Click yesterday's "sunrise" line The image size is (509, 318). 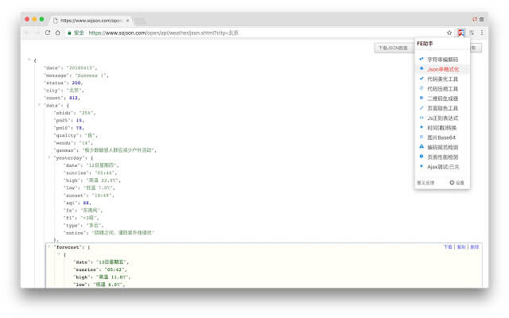point(90,173)
